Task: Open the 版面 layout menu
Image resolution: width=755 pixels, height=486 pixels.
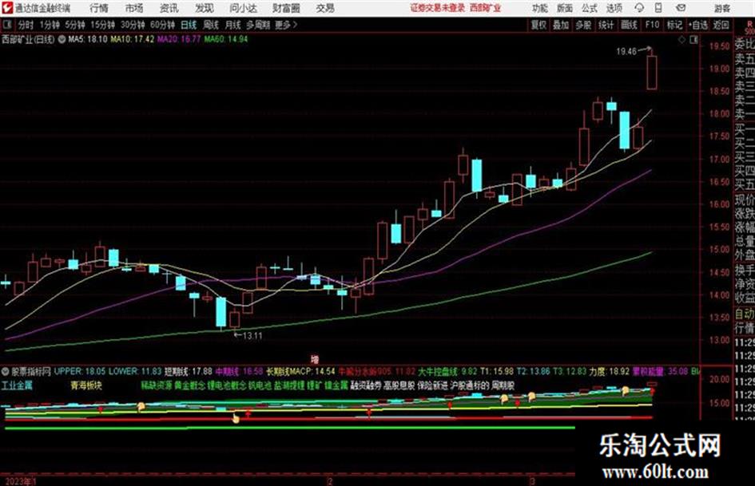Action: click(564, 8)
